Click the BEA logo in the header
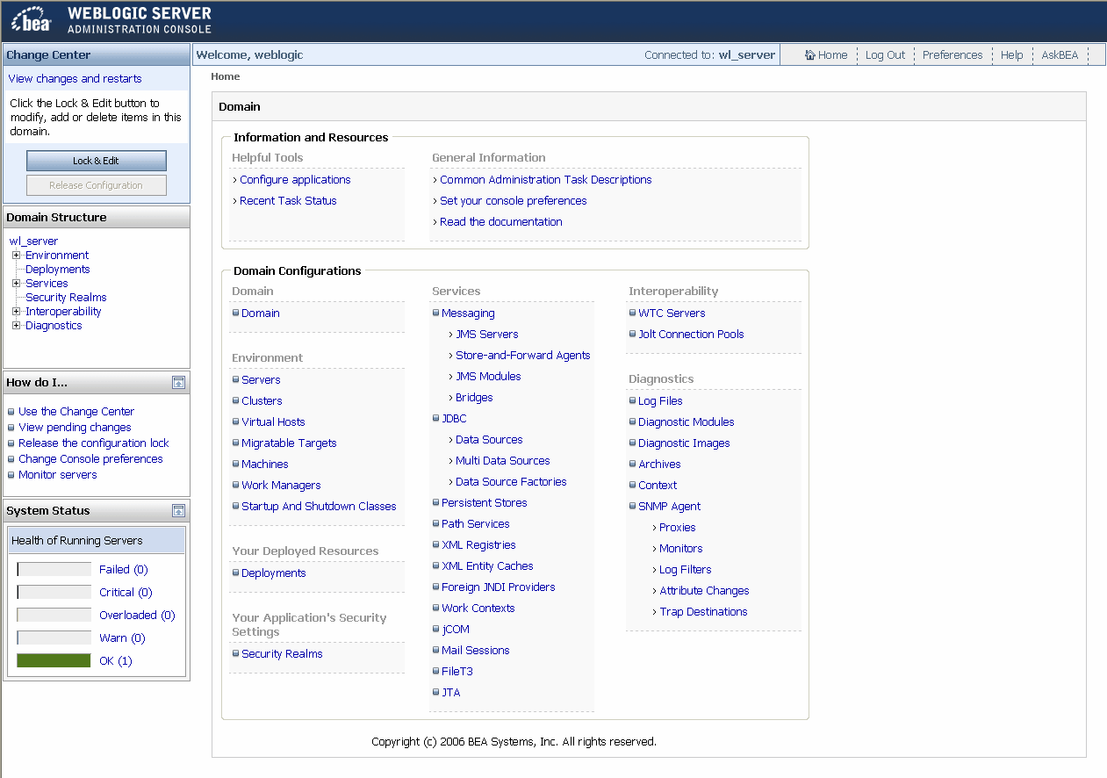The image size is (1107, 778). pyautogui.click(x=32, y=21)
